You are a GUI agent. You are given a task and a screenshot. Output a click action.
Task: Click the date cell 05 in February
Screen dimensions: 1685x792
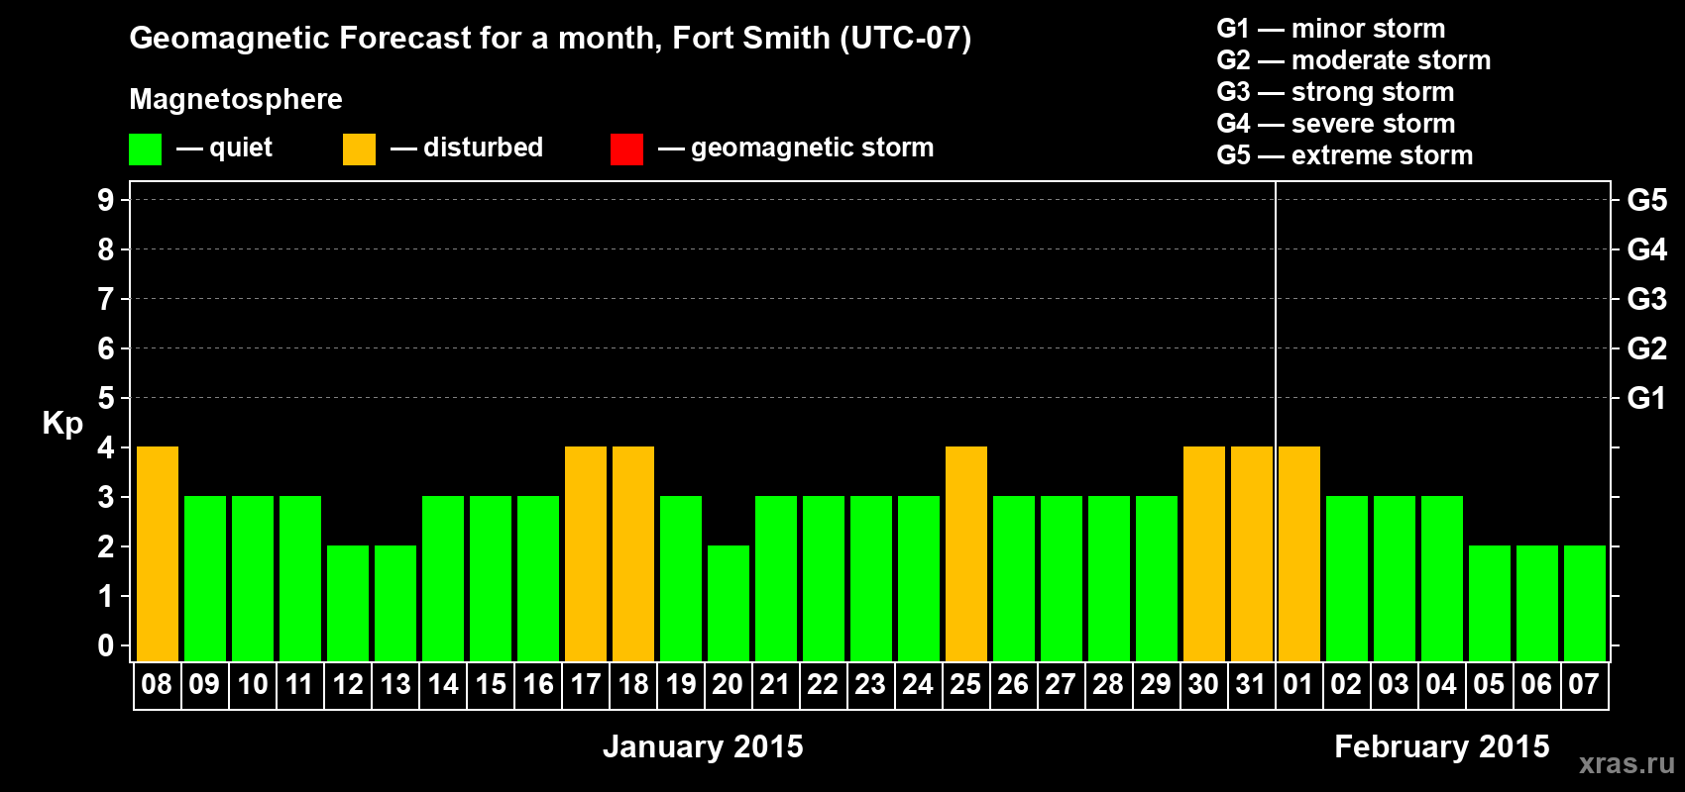point(1490,685)
